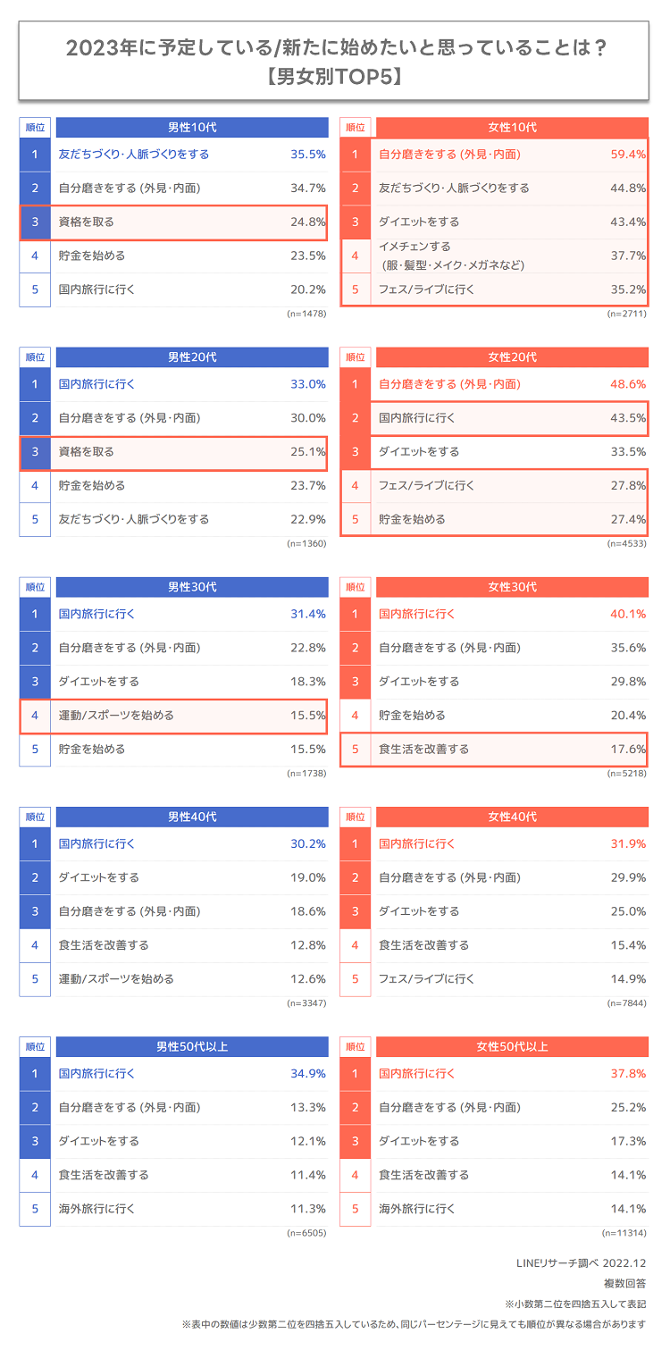Click the 順位 label above 女性50代以上 ranks
Viewport: 670px width, 1350px height.
pyautogui.click(x=356, y=1046)
